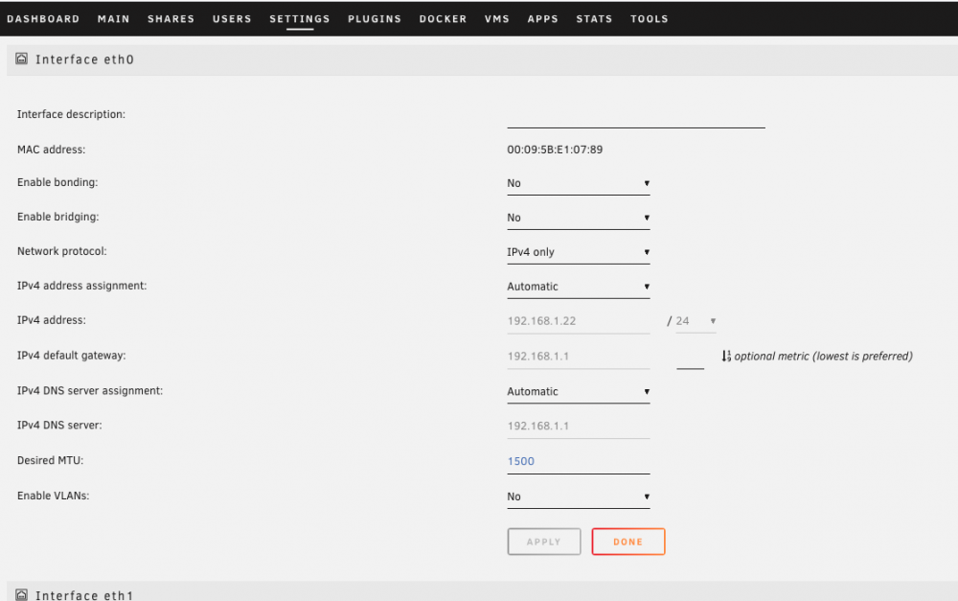This screenshot has height=601, width=958.
Task: Switch to the Shares tab
Action: pyautogui.click(x=171, y=19)
